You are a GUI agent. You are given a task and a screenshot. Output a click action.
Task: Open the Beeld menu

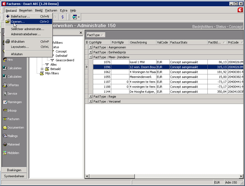click(39, 10)
